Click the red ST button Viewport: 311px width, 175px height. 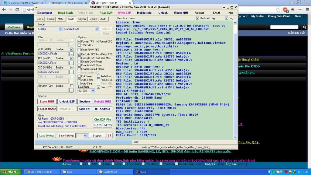[x=109, y=136]
